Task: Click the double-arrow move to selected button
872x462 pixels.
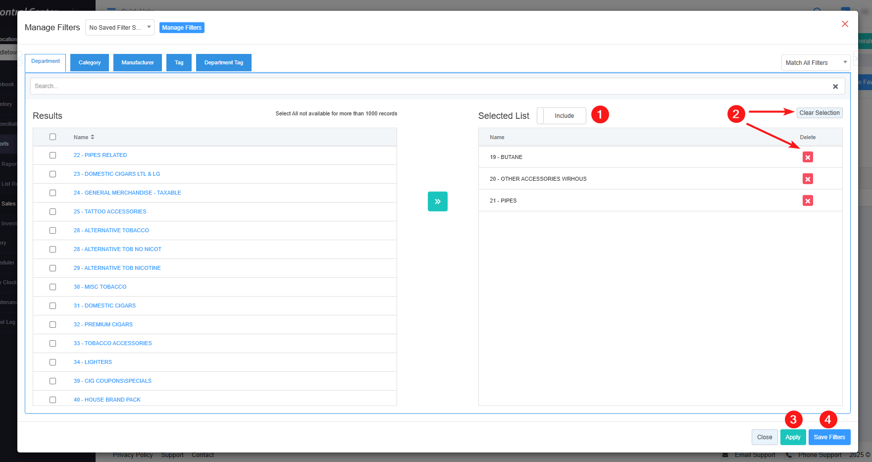Action: tap(437, 202)
